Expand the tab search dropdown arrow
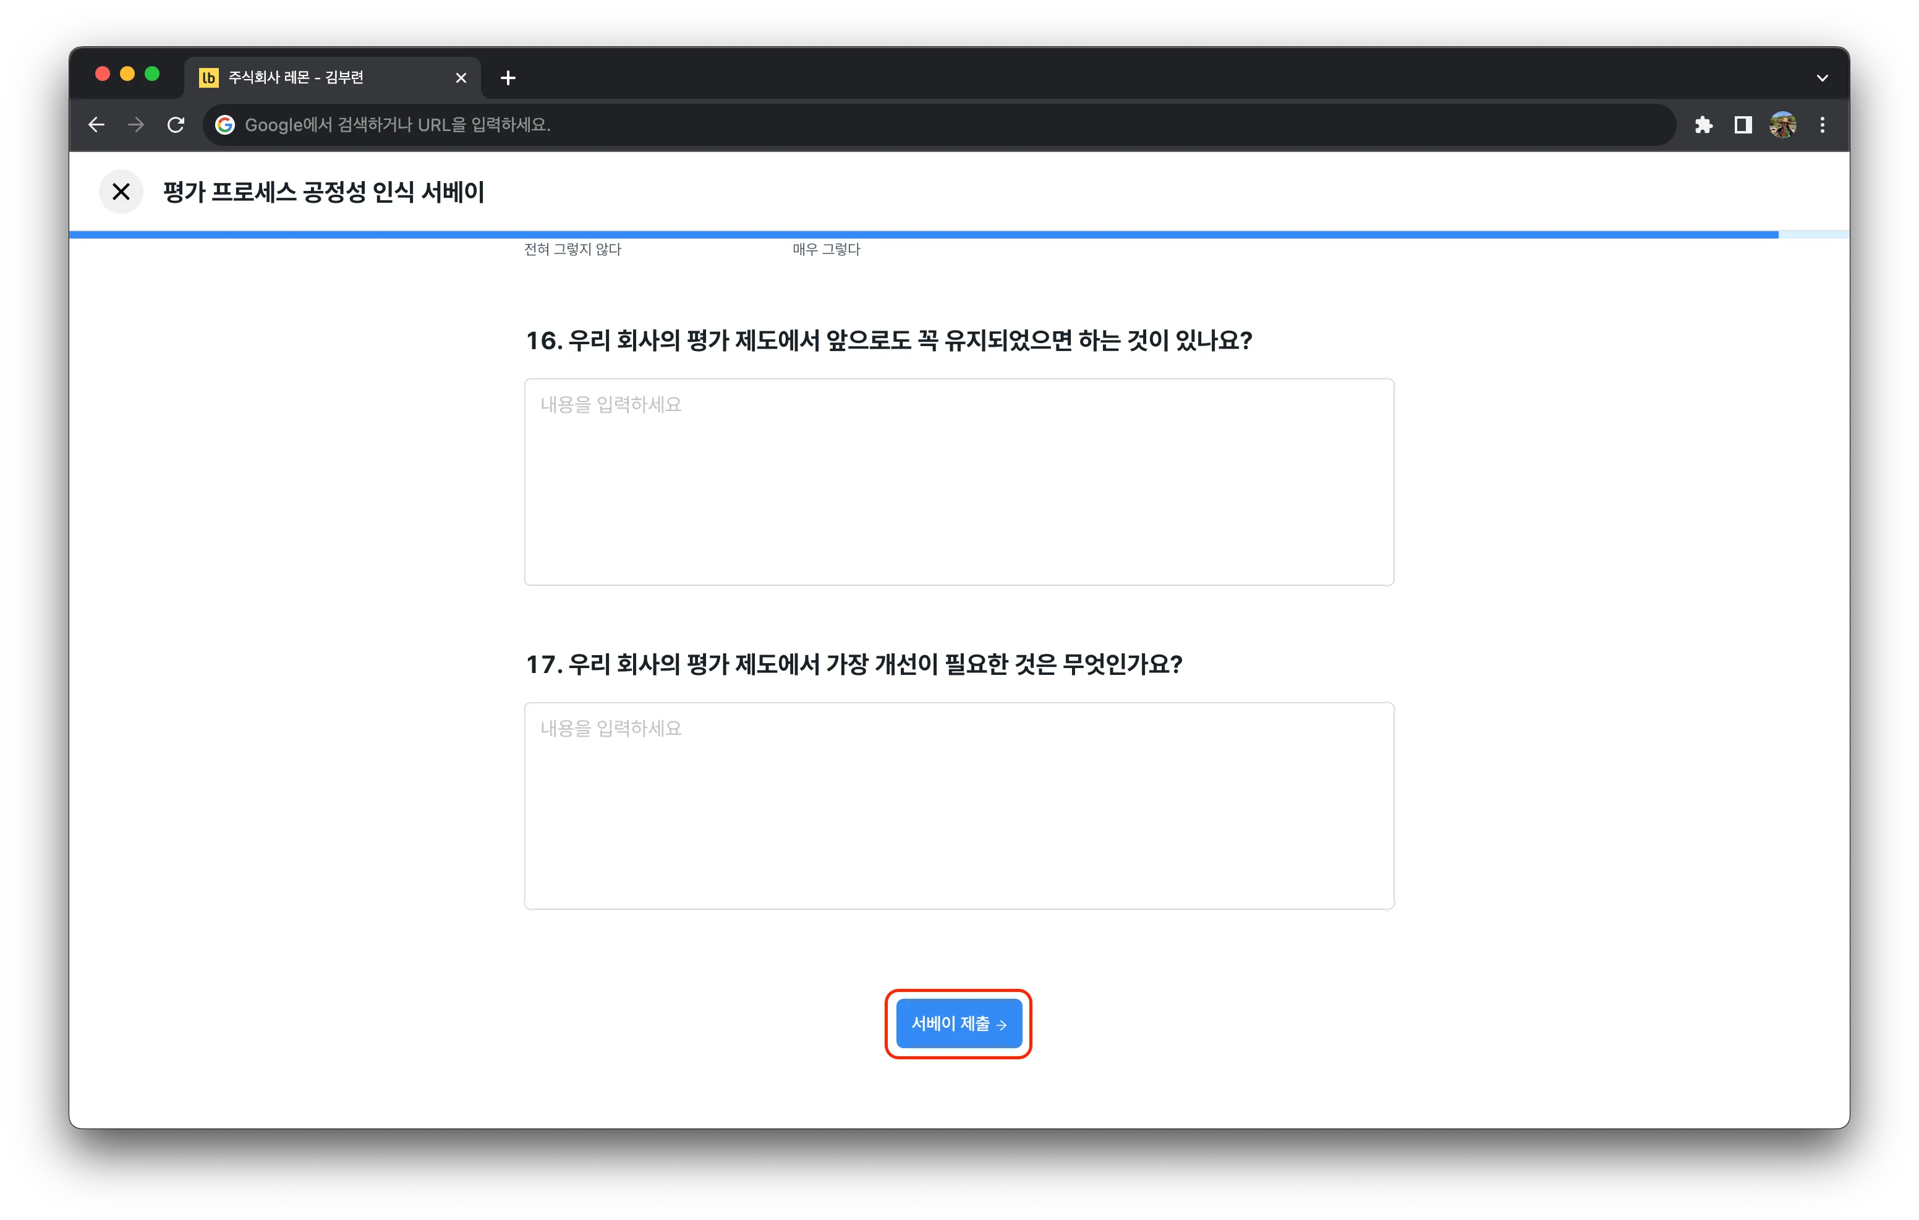Screen dimensions: 1919x1220 [x=1822, y=77]
